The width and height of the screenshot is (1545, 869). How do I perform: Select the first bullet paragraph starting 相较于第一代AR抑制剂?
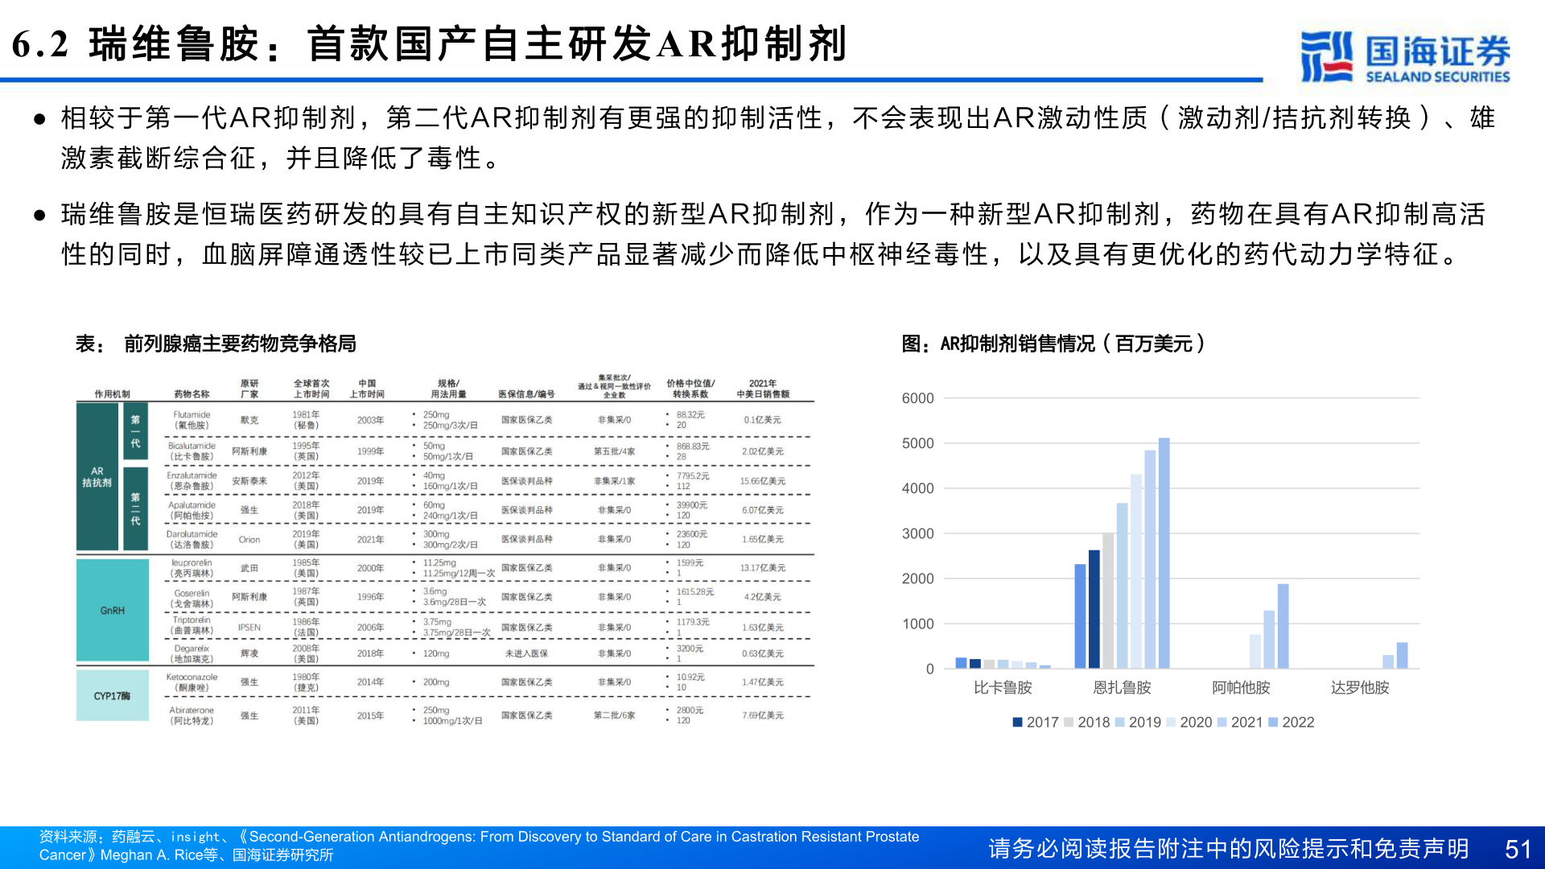[x=777, y=138]
